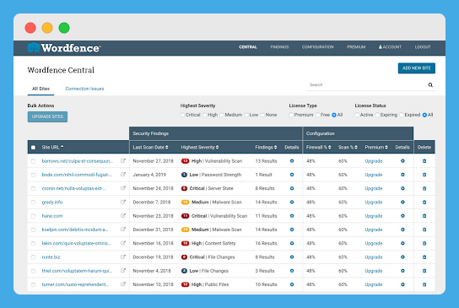Screen dimensions: 459x308
Task: Click Upgrade link for lakin.com row
Action: click(x=374, y=243)
